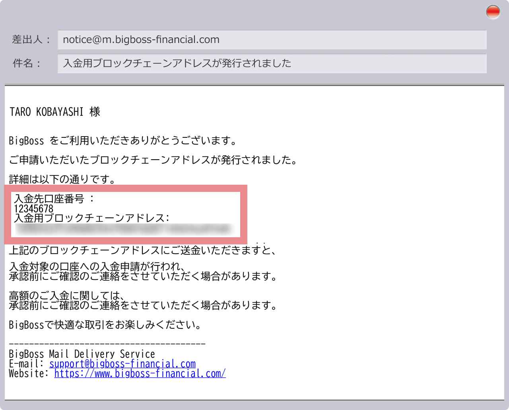
Task: Click the line BigBossで快適な取引をお楽しみください
Action: [x=106, y=325]
